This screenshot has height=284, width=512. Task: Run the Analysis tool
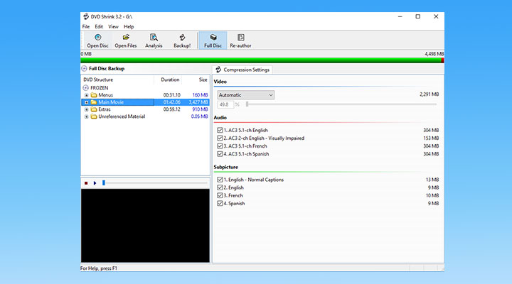pyautogui.click(x=154, y=40)
